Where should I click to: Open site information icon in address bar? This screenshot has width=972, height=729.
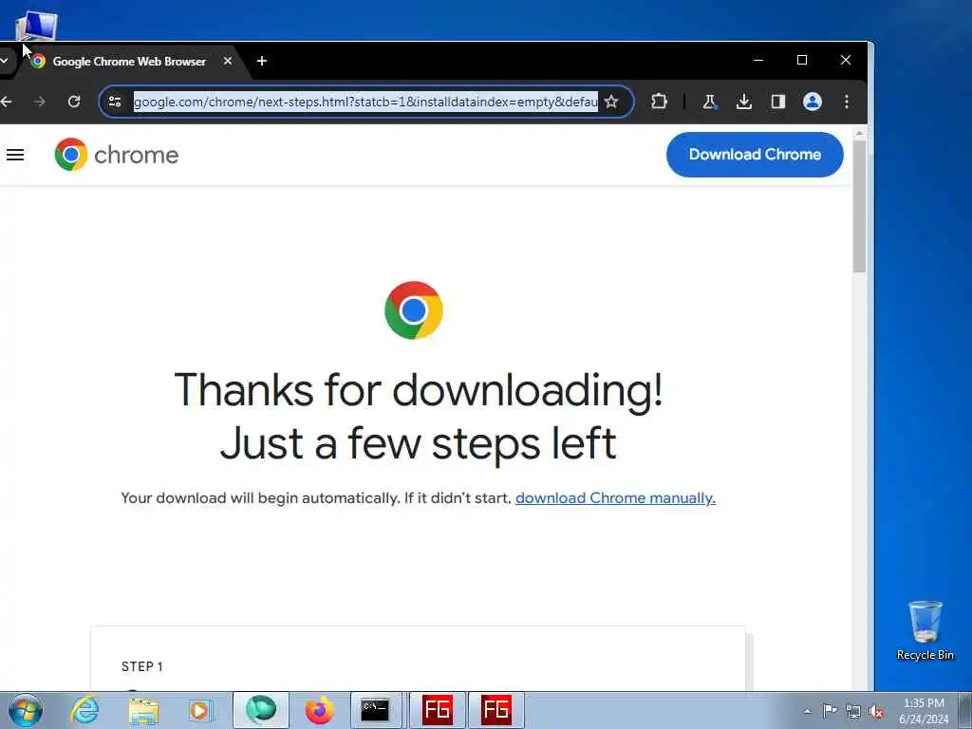pyautogui.click(x=115, y=102)
